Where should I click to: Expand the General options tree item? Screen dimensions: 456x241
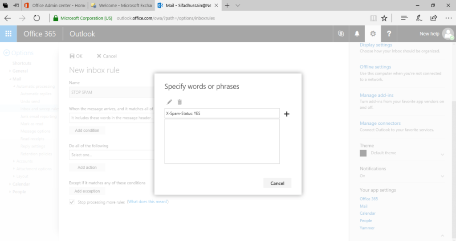coord(10,71)
